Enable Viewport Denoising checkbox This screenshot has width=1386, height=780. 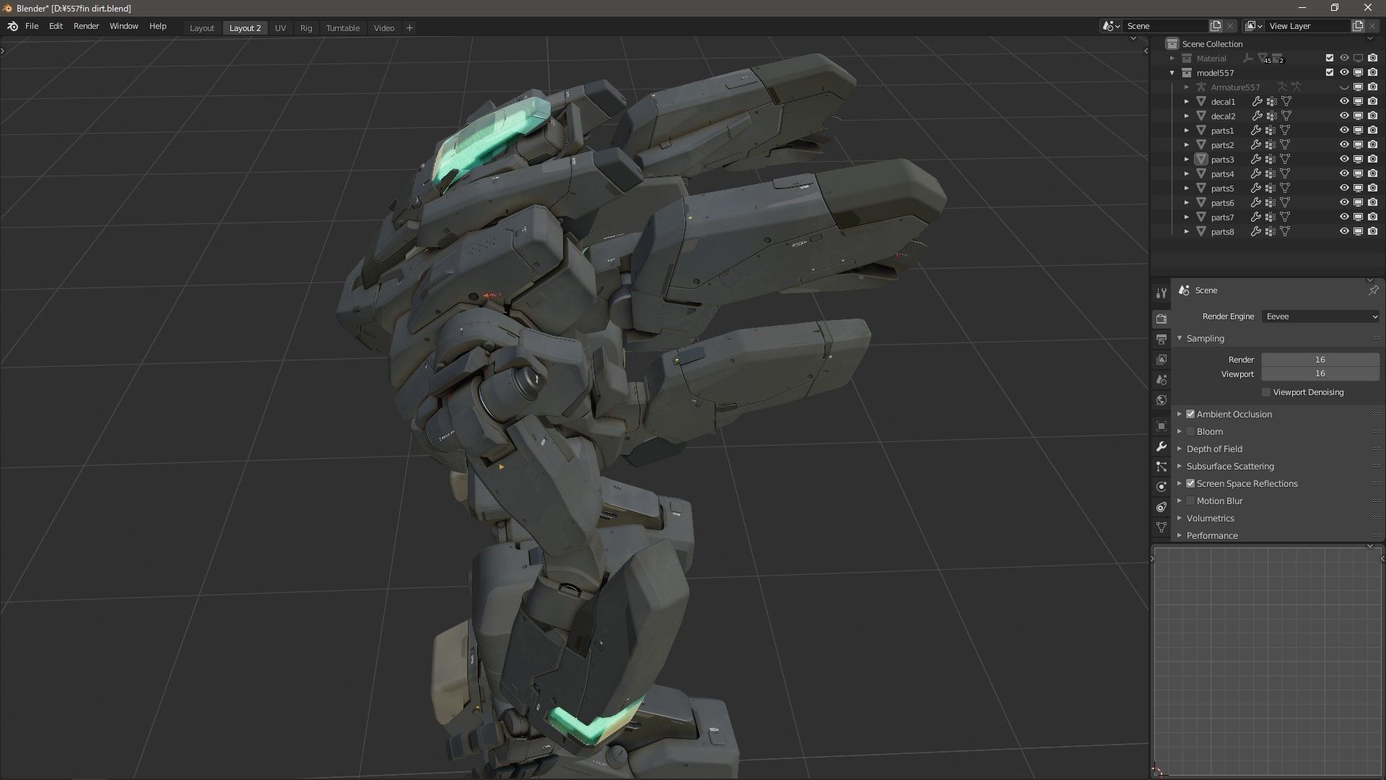(1266, 392)
